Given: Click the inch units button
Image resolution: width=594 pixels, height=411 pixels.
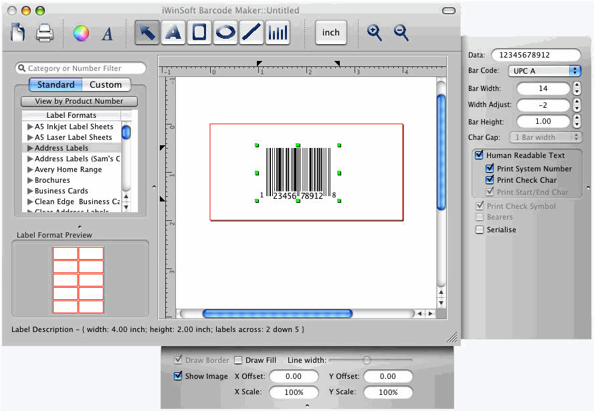Looking at the screenshot, I should 330,32.
